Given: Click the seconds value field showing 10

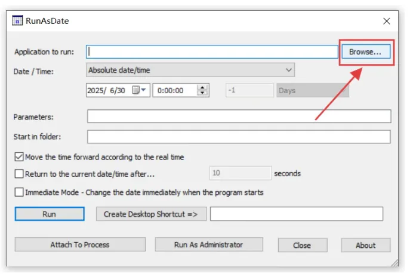Looking at the screenshot, I should (241, 173).
